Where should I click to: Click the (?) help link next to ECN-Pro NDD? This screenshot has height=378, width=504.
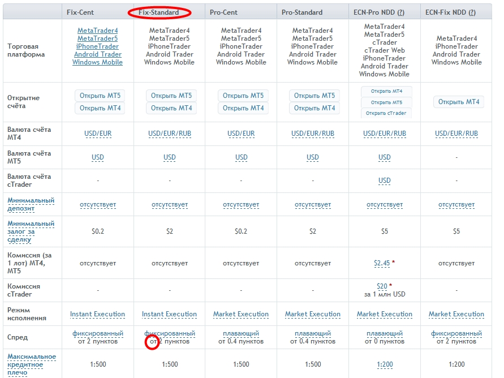click(400, 12)
